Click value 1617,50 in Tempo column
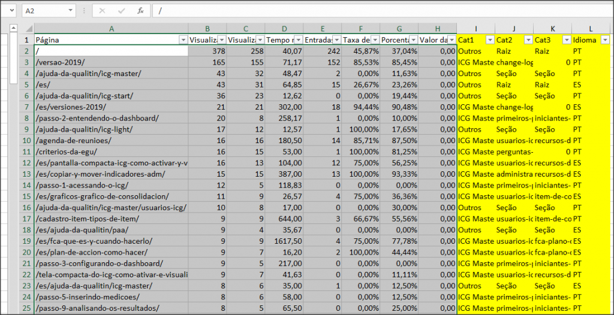This screenshot has width=614, height=315. 284,241
